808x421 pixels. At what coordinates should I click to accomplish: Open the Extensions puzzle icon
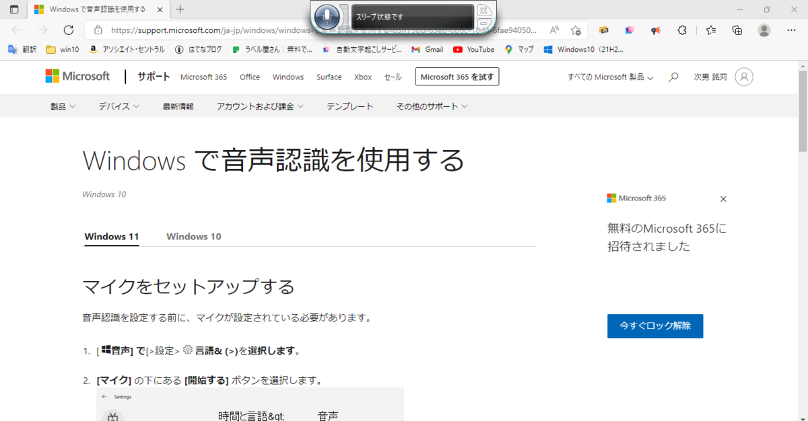tap(681, 30)
